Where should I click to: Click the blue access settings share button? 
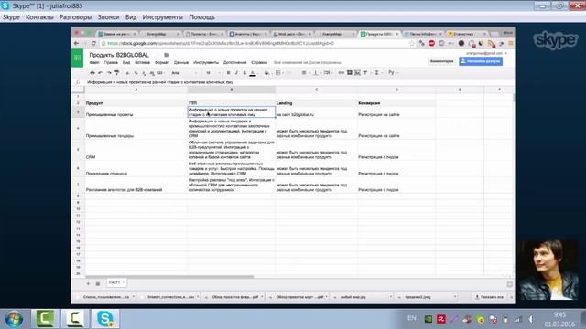pyautogui.click(x=481, y=61)
